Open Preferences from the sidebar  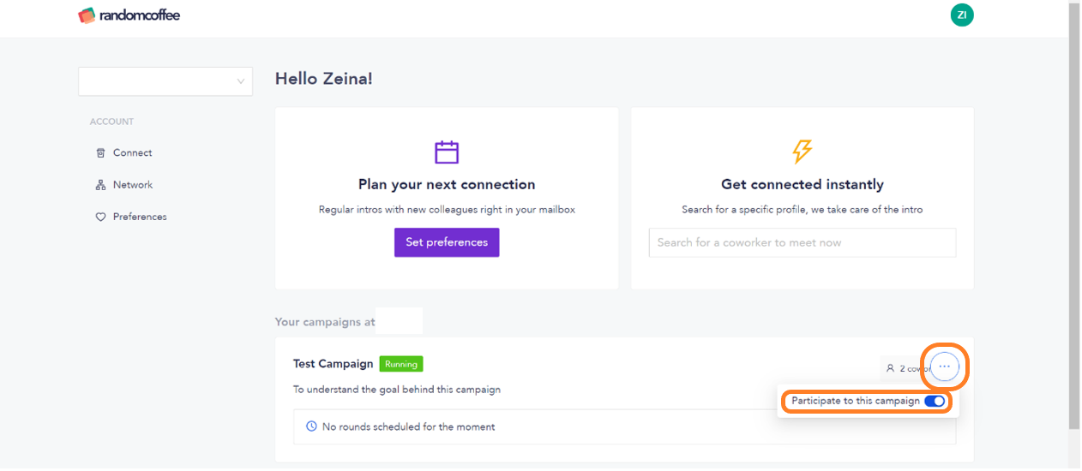click(140, 218)
